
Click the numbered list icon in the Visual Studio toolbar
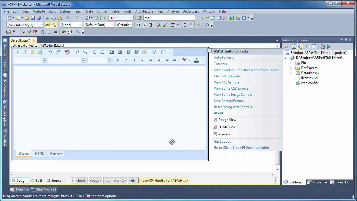coord(190,25)
